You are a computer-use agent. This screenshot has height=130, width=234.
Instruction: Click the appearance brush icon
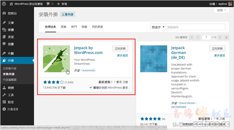pyautogui.click(x=4, y=53)
